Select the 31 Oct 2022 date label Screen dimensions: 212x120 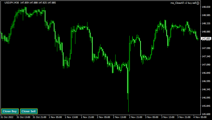(7, 117)
